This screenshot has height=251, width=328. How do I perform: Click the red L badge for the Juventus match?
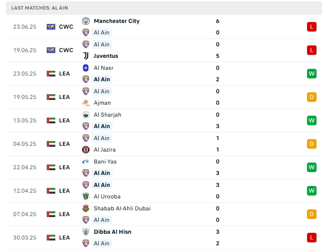[312, 50]
